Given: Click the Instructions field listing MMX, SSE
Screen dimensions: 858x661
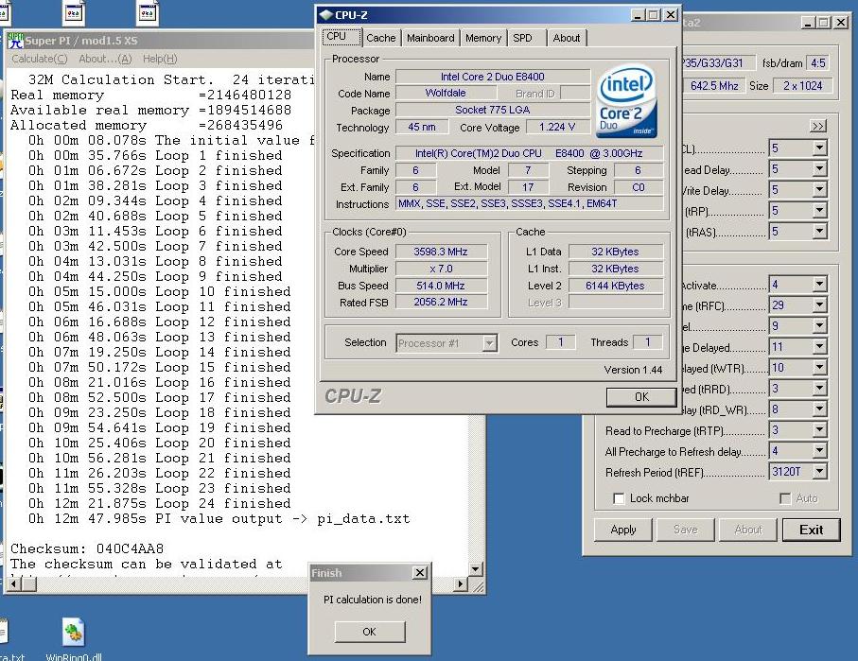Looking at the screenshot, I should click(529, 203).
